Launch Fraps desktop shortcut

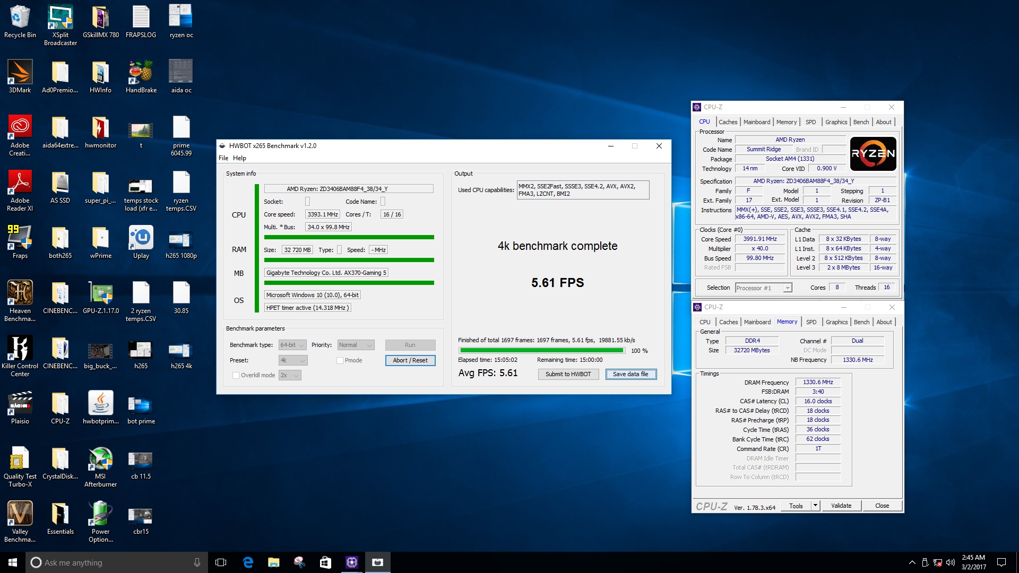click(20, 242)
